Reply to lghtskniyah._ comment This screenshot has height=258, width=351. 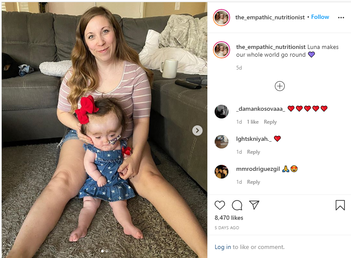click(253, 152)
